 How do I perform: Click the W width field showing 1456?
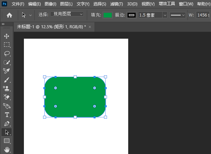pos(203,15)
